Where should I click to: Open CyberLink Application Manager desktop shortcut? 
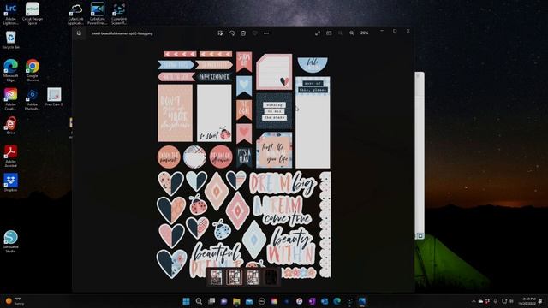[x=75, y=14]
